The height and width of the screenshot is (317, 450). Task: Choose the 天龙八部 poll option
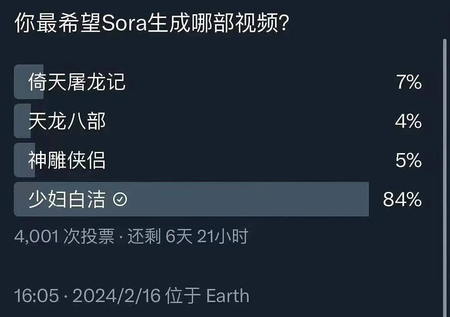(x=67, y=121)
